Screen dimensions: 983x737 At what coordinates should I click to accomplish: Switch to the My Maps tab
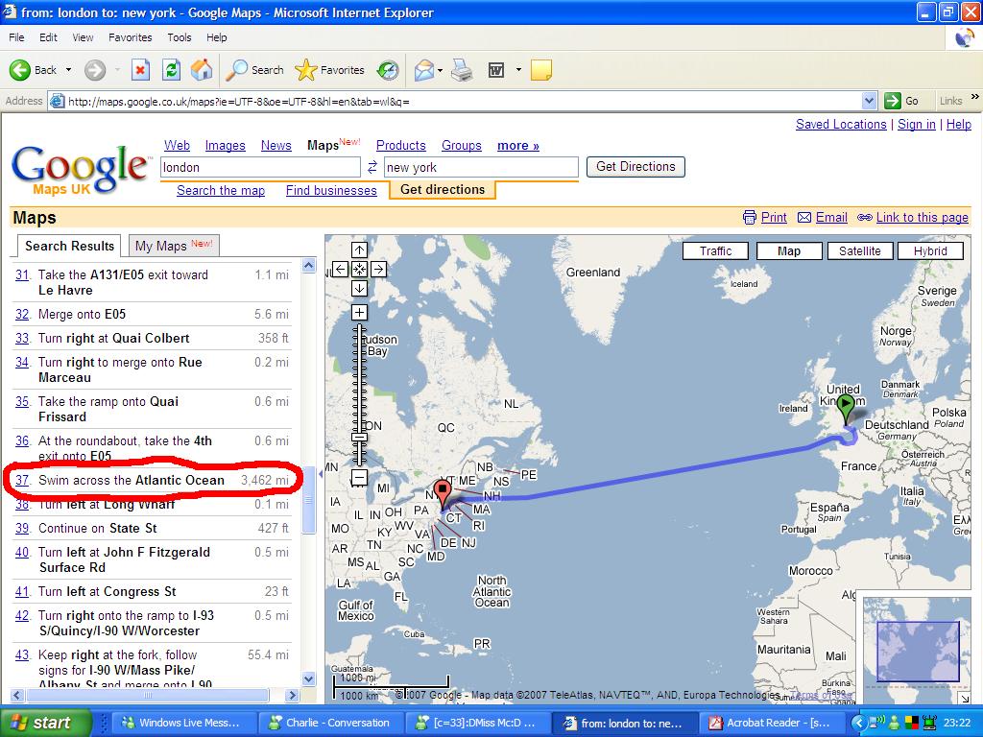[x=174, y=246]
